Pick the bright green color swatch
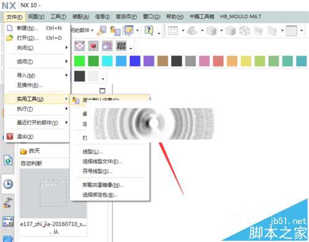 tap(80, 61)
